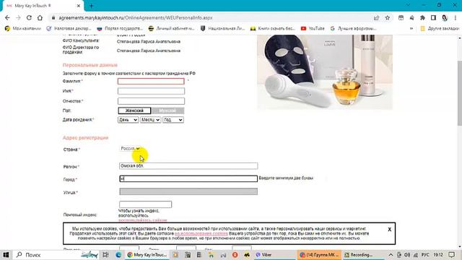Follow the pink postal index site link
Screen dimensions: 462x260
pyautogui.click(x=143, y=220)
